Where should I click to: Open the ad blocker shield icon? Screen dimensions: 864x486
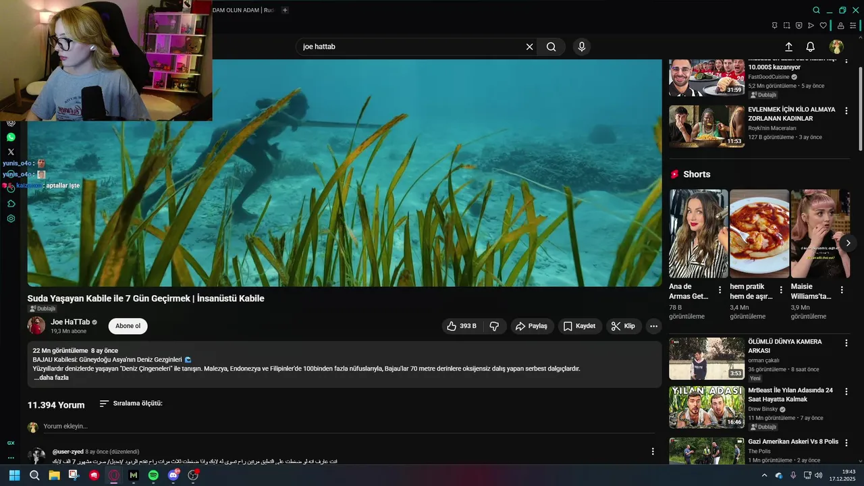[x=799, y=26]
